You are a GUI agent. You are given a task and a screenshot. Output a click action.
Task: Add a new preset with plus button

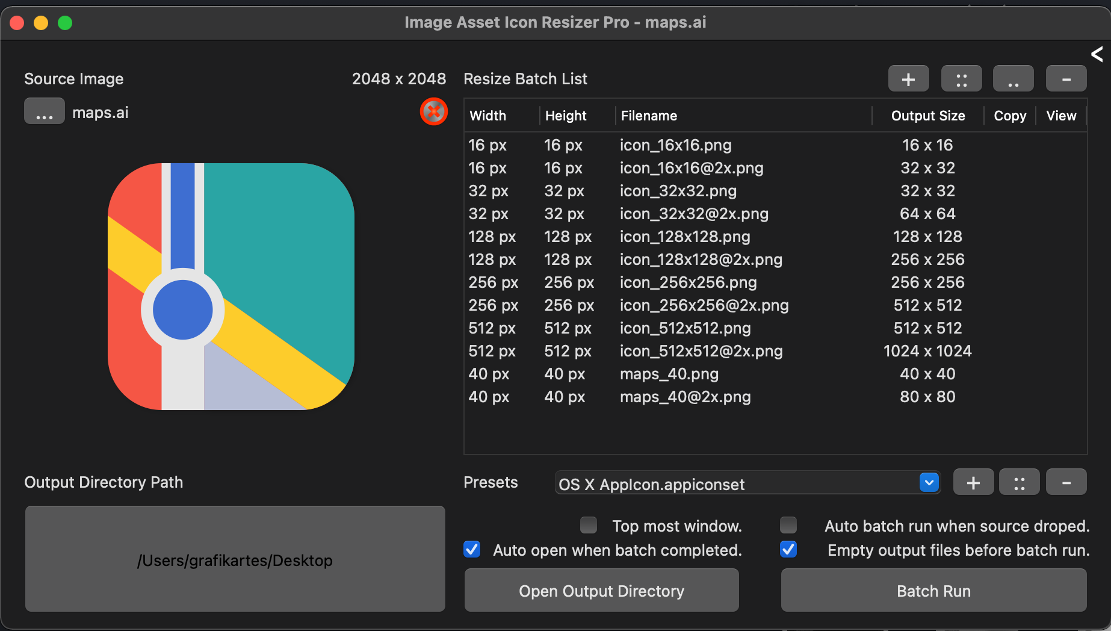tap(973, 482)
